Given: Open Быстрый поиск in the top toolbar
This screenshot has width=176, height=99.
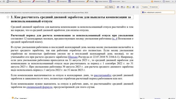Looking at the screenshot, I should 12,1.
